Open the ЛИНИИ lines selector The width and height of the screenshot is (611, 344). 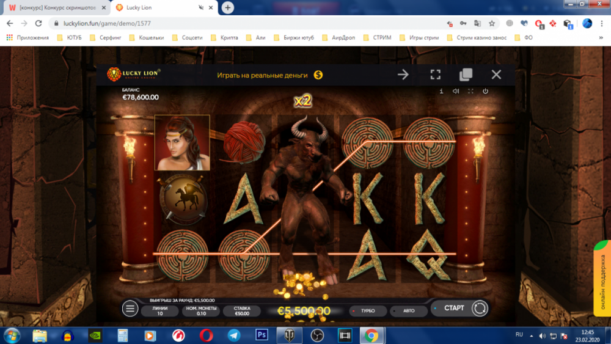pos(159,310)
